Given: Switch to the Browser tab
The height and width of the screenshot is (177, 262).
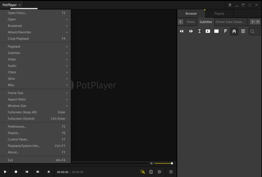Looking at the screenshot, I should pos(191,14).
